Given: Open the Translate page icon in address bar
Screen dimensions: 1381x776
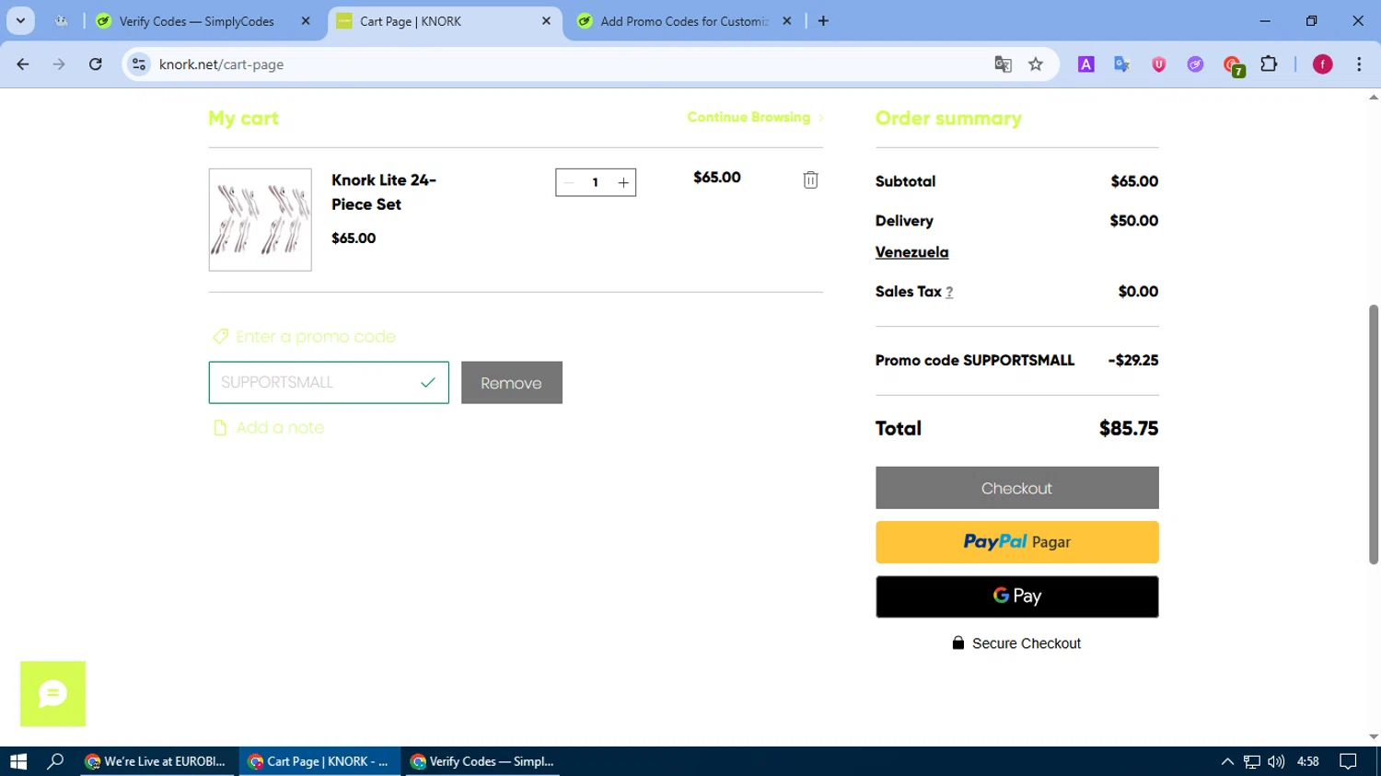Looking at the screenshot, I should click(x=1003, y=64).
